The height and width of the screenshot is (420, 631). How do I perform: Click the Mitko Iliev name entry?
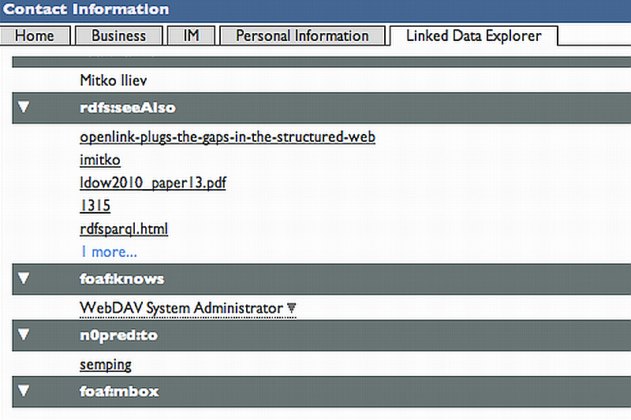click(x=114, y=80)
